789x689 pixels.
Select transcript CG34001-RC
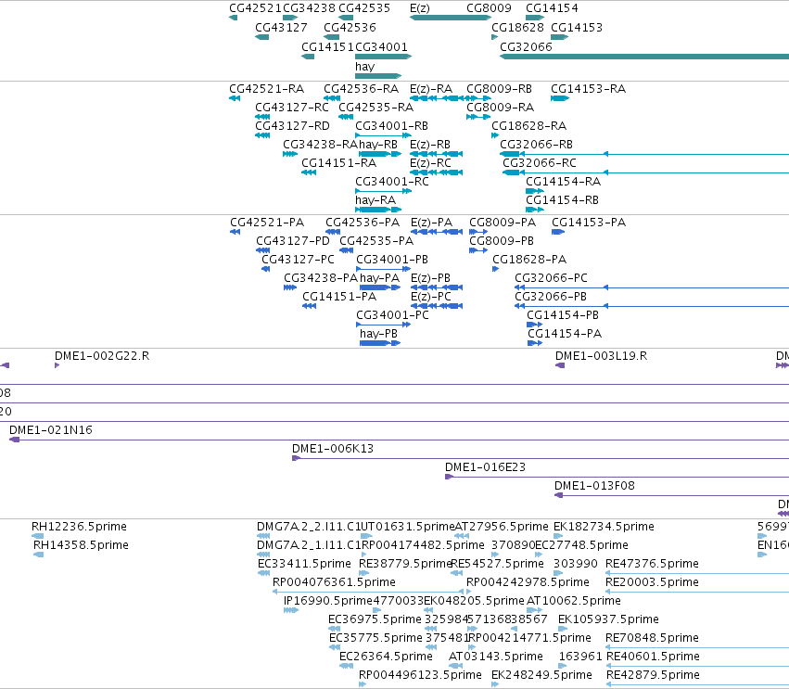tap(392, 182)
